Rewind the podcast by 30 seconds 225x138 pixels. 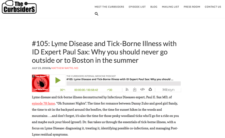(x=62, y=90)
